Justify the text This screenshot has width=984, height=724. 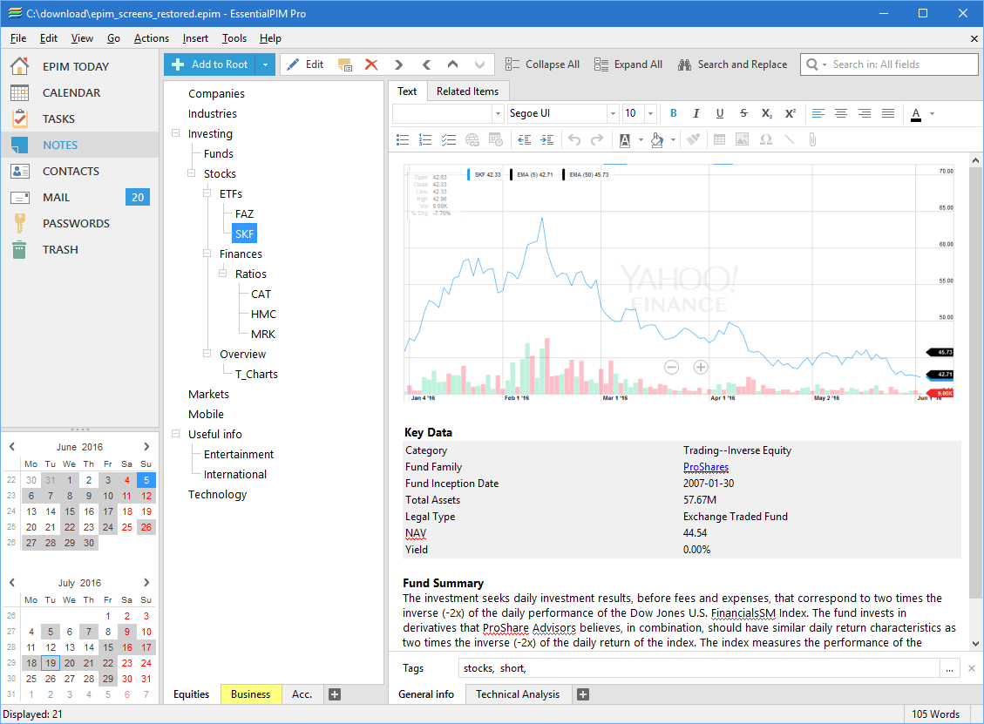[888, 113]
